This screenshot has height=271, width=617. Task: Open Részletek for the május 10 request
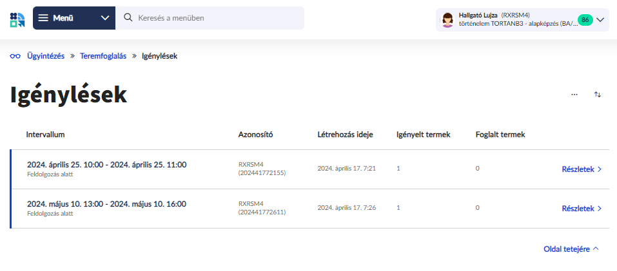click(582, 209)
